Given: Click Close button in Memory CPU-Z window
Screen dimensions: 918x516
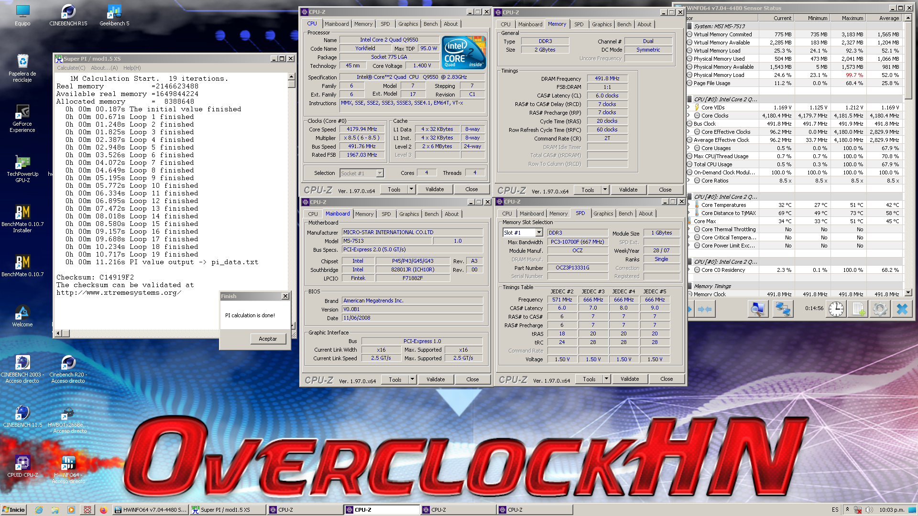Looking at the screenshot, I should pos(665,190).
